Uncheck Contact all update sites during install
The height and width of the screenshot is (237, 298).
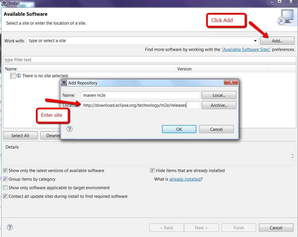pos(5,196)
